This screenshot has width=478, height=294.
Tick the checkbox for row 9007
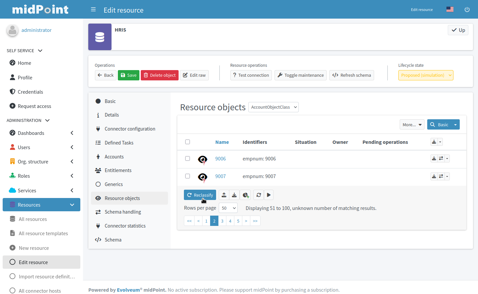coord(188,176)
